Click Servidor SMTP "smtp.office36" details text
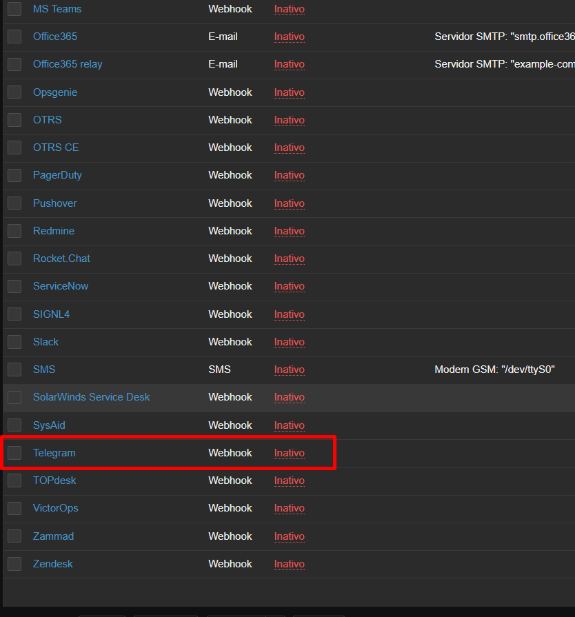575x617 pixels. (x=505, y=37)
